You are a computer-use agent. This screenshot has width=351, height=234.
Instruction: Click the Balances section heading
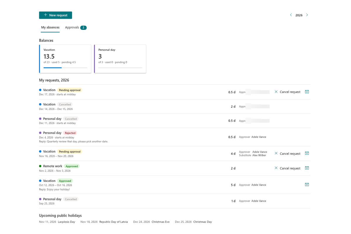46,40
